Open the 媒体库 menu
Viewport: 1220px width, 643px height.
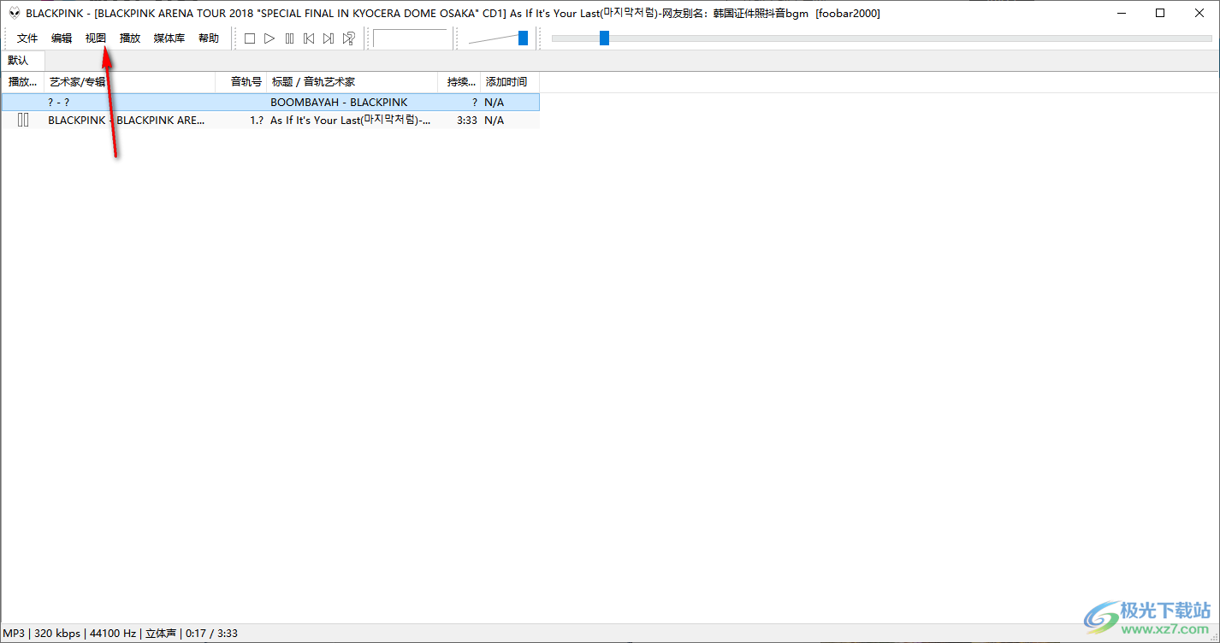[x=169, y=38]
